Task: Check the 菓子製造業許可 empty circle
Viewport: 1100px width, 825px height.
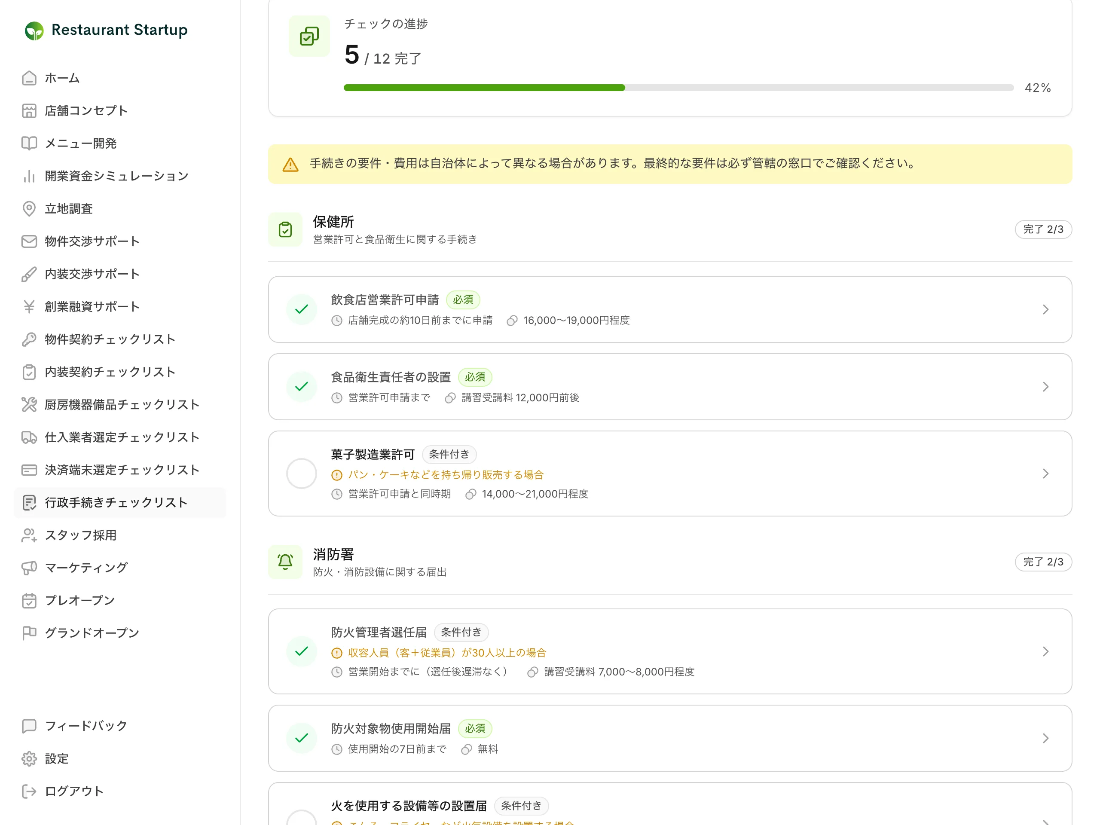Action: point(302,474)
